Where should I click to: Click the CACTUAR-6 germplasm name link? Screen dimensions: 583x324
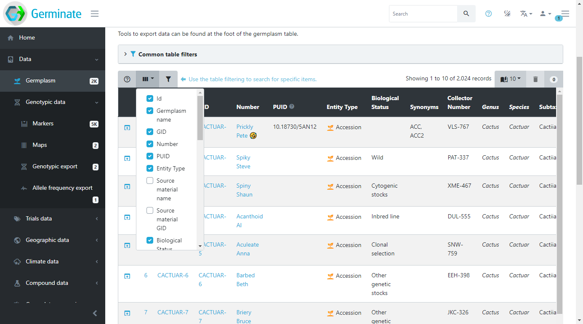(x=173, y=275)
